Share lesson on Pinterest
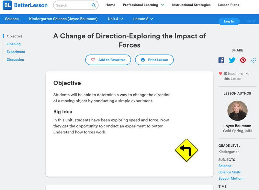This screenshot has width=259, height=190. pos(243,60)
